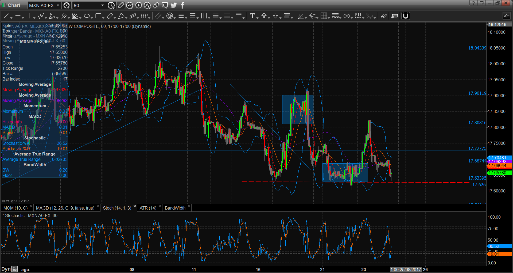The width and height of the screenshot is (513, 273).
Task: Click the 19.01 orange stochastic %D label
Action: pyautogui.click(x=499, y=254)
